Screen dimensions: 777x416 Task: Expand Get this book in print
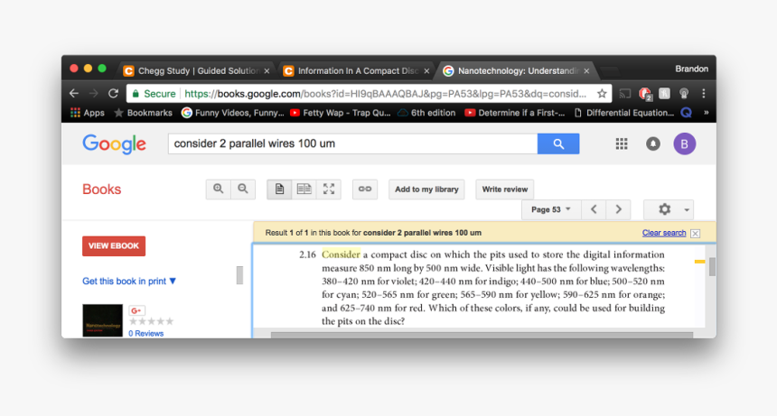click(129, 281)
